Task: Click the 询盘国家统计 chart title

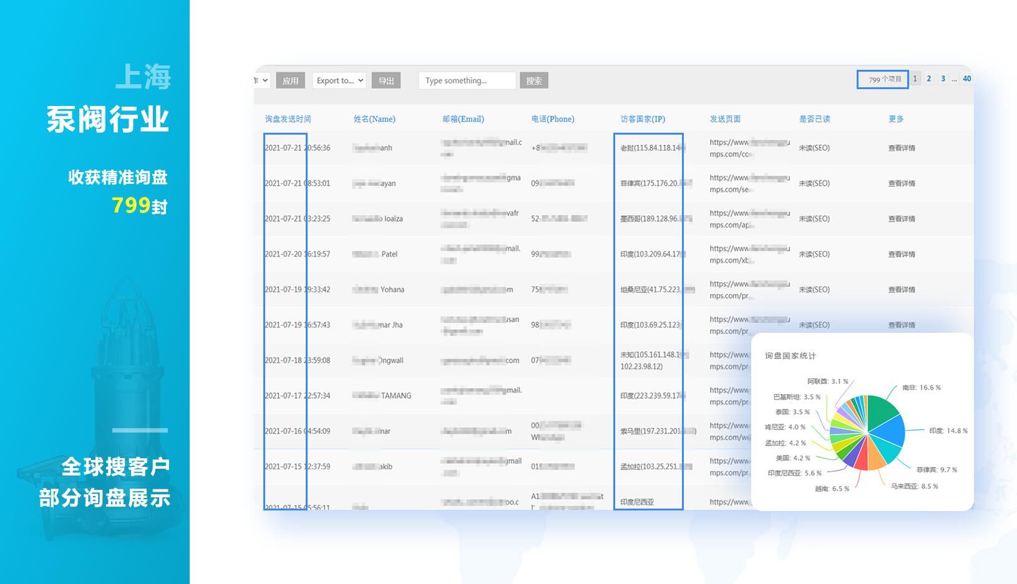Action: (791, 356)
